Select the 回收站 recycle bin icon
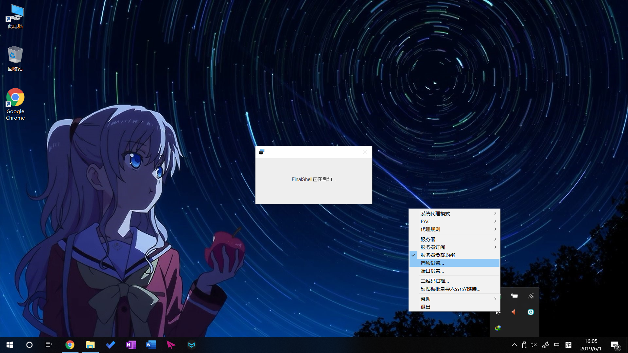628x353 pixels. [x=15, y=59]
